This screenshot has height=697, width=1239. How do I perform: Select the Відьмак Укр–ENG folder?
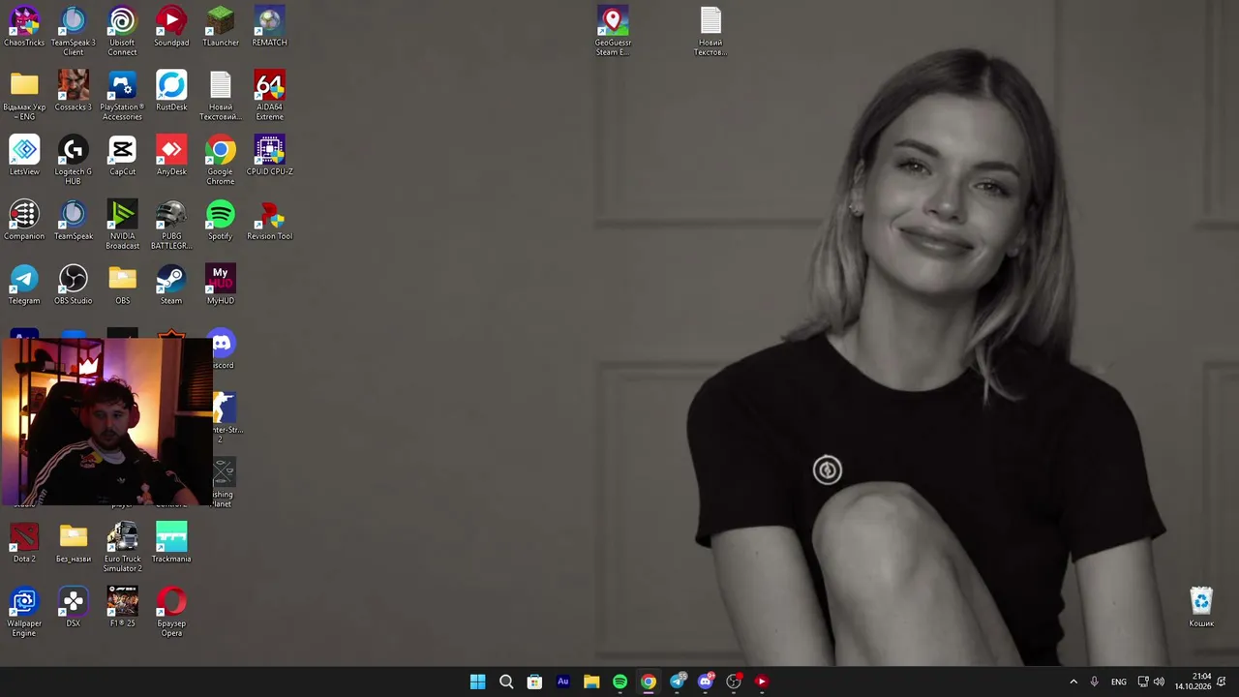tap(24, 96)
